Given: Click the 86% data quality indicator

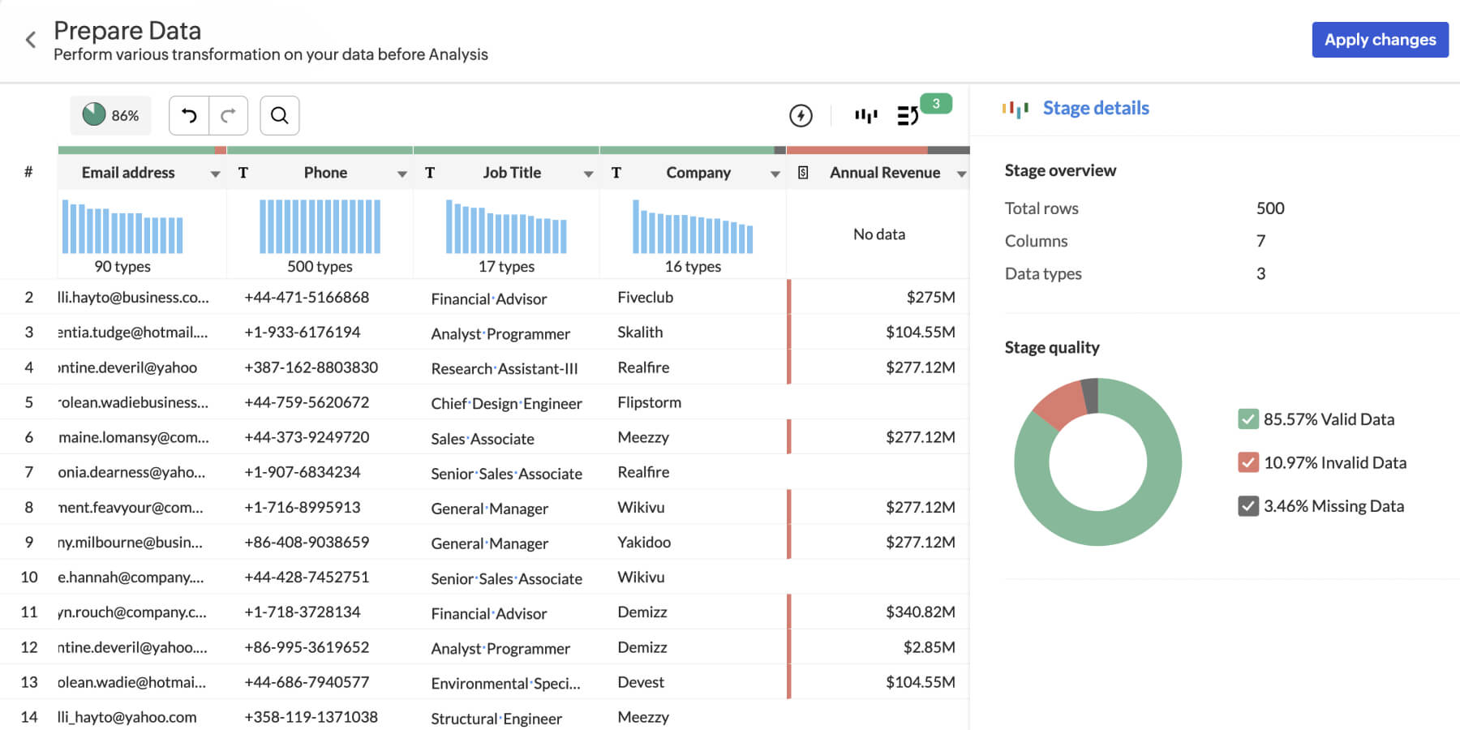Looking at the screenshot, I should [x=110, y=115].
